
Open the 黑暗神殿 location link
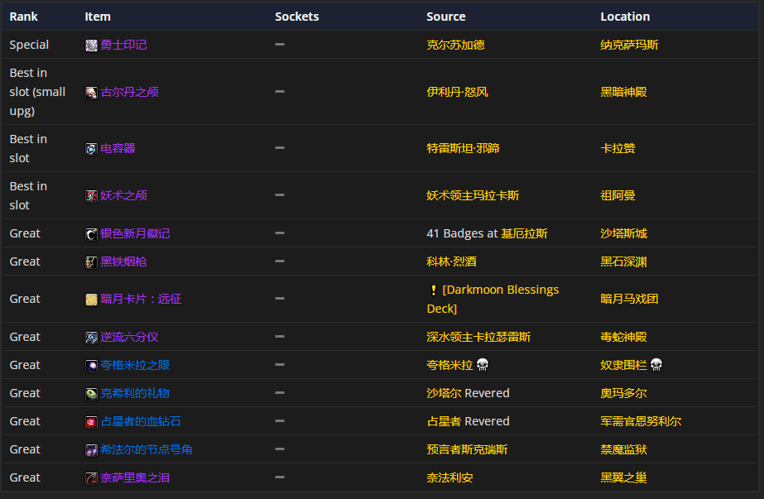623,92
